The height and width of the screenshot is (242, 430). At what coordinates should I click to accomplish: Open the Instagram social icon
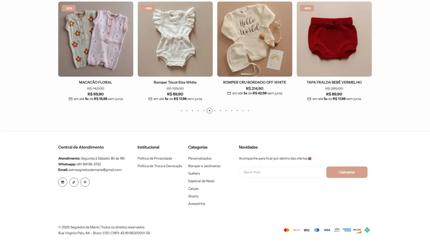62,182
